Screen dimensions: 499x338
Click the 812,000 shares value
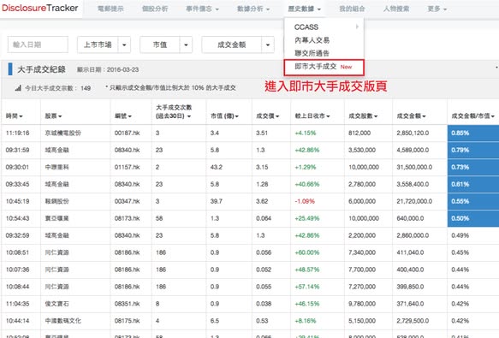click(x=359, y=133)
